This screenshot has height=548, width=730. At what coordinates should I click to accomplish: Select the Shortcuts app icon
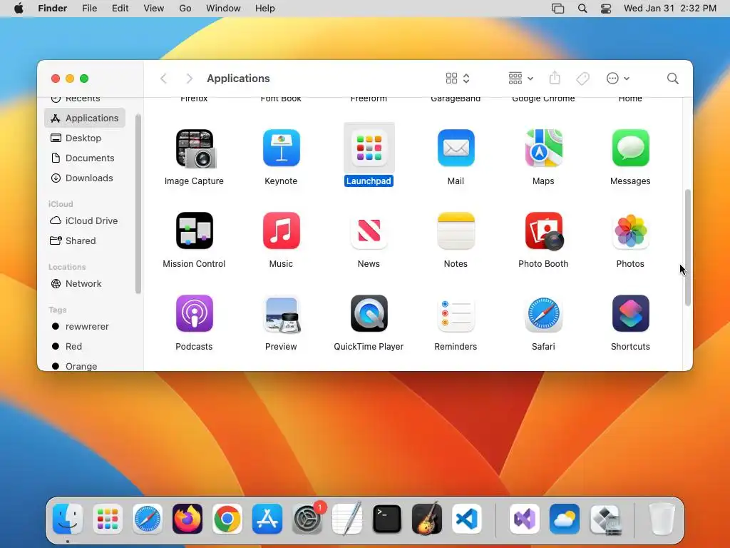pyautogui.click(x=630, y=313)
